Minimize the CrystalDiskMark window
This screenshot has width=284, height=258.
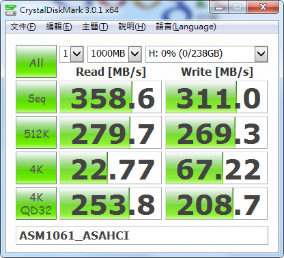tap(219, 8)
